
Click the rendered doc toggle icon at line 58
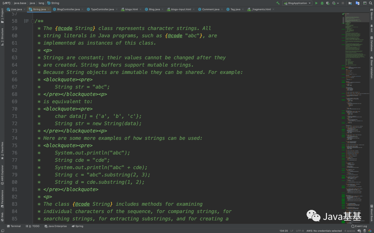26,21
